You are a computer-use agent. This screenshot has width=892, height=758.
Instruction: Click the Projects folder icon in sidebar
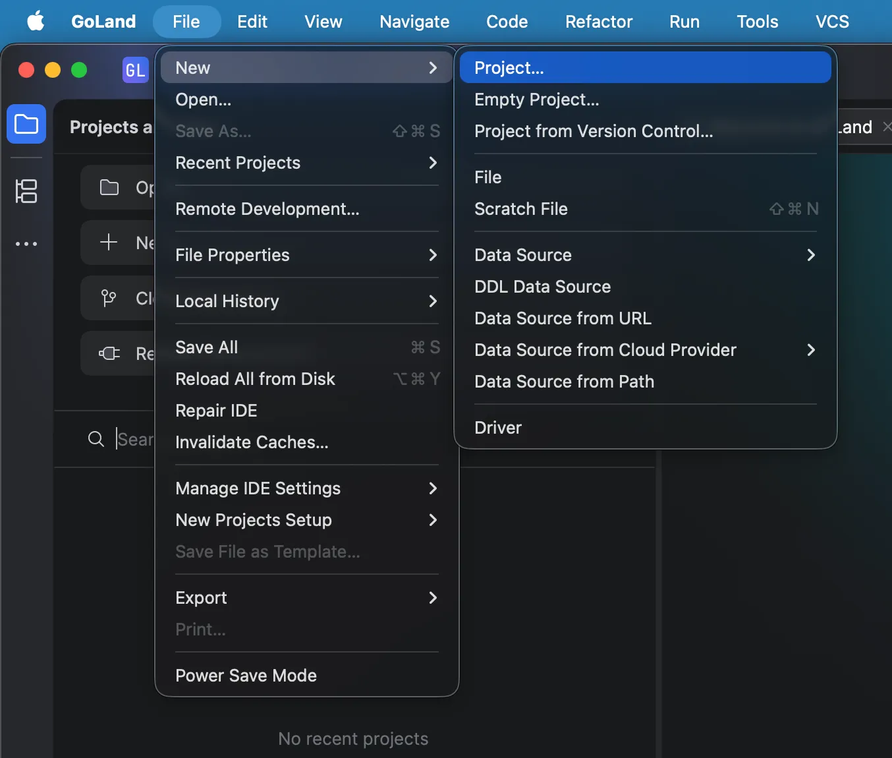coord(26,124)
